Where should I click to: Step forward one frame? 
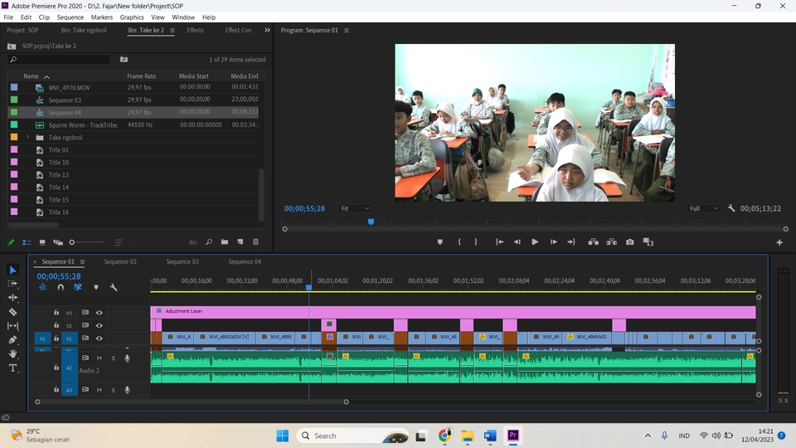point(553,242)
